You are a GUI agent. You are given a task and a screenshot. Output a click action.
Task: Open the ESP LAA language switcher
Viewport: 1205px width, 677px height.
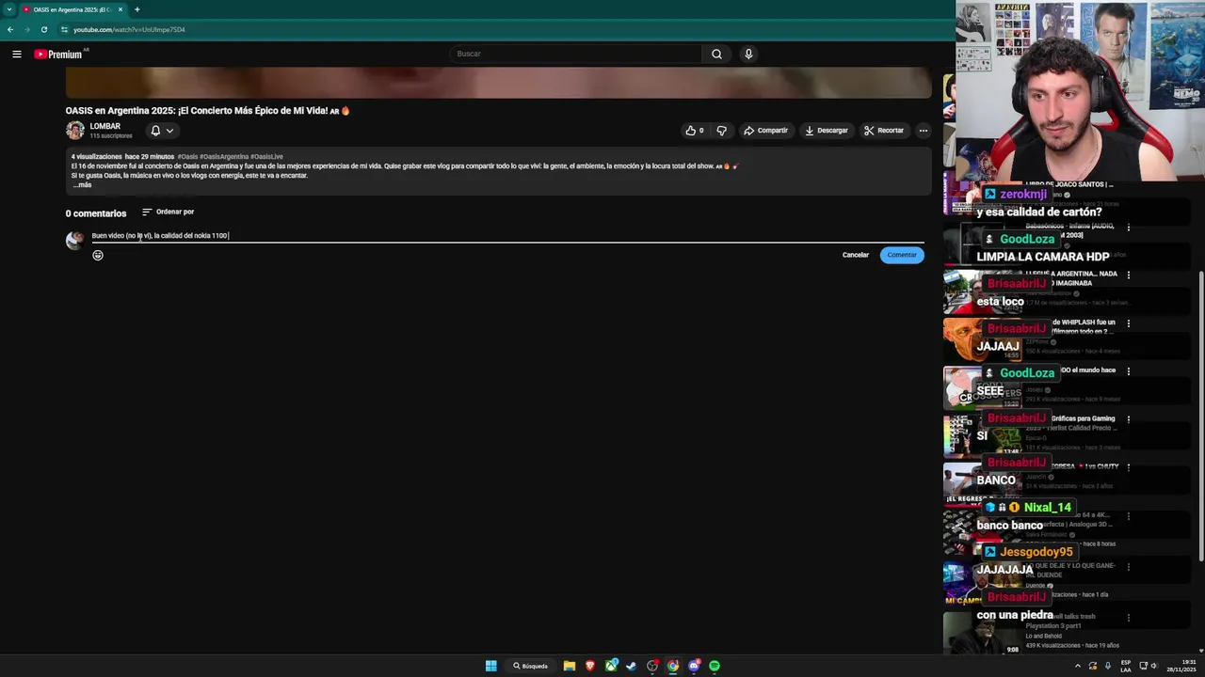coord(1126,666)
